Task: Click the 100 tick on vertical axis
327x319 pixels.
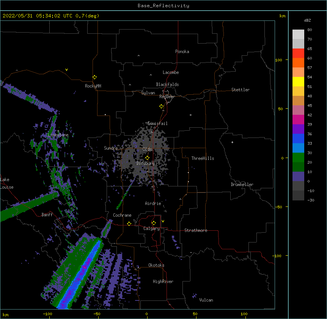Action: click(278, 60)
